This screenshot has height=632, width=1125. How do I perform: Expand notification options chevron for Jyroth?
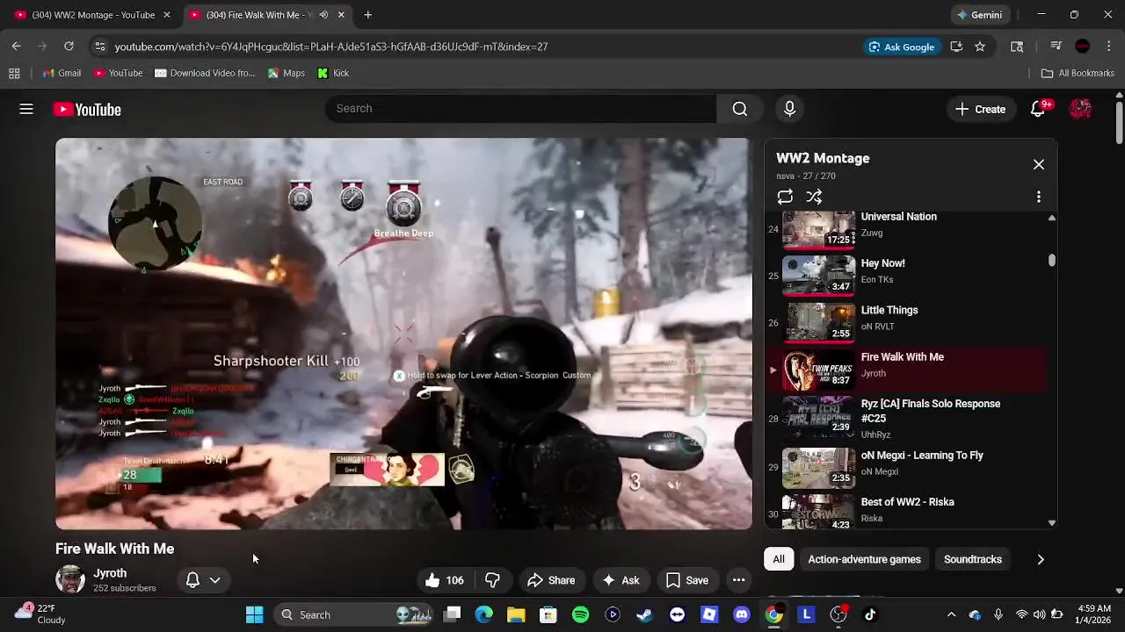tap(214, 580)
